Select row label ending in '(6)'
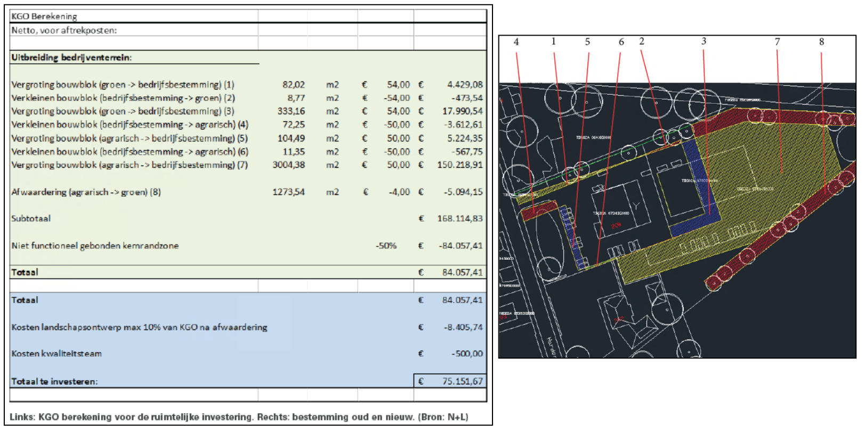 click(x=130, y=152)
